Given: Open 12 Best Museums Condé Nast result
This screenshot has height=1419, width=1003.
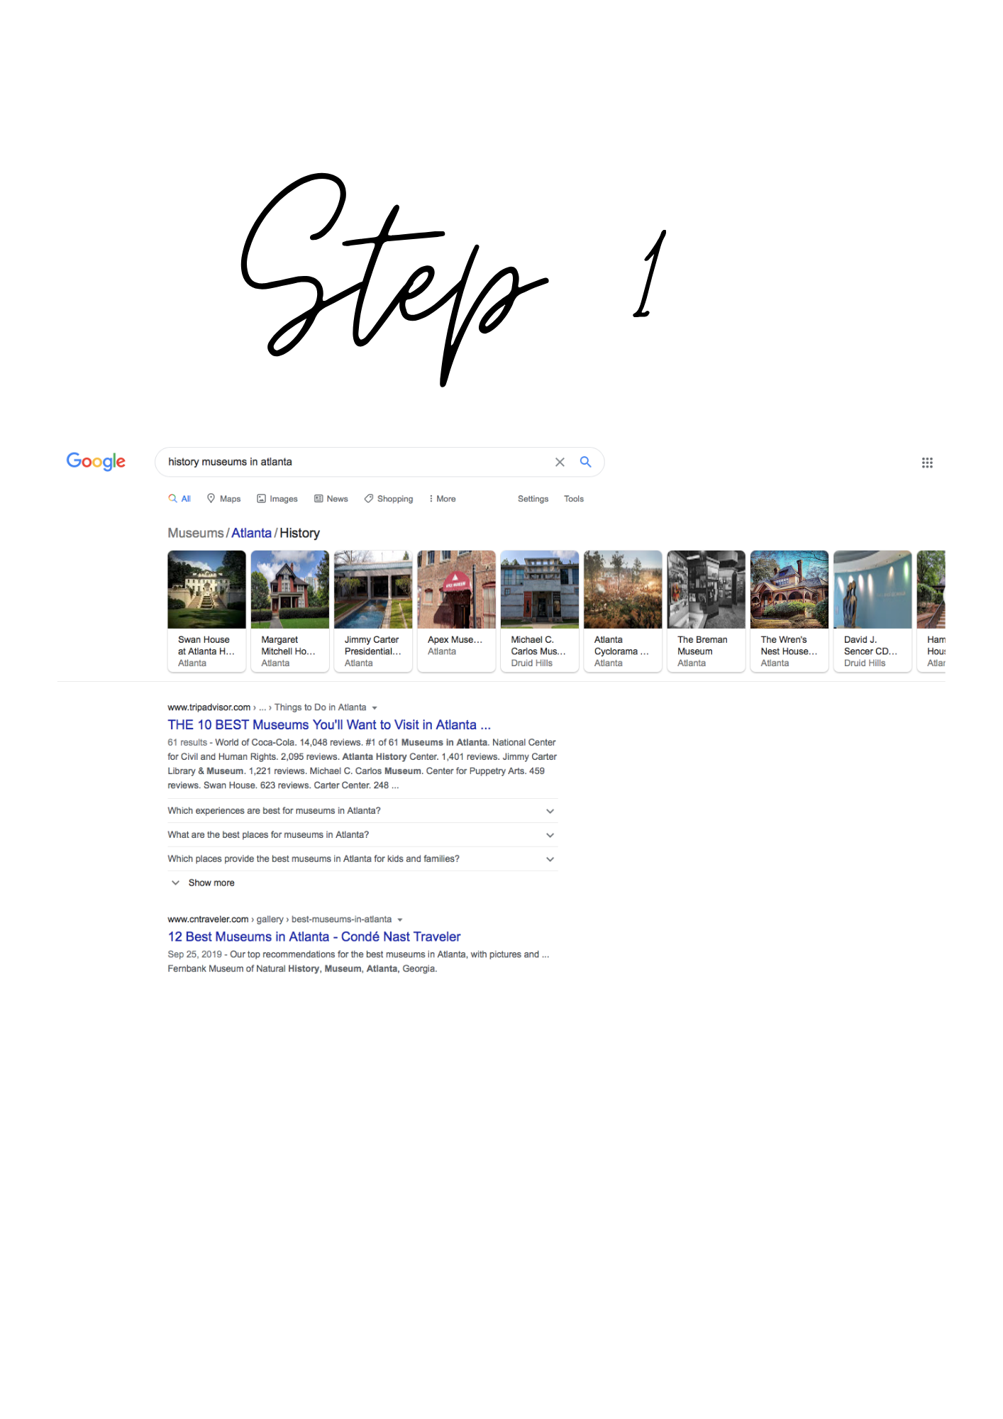Looking at the screenshot, I should [314, 937].
